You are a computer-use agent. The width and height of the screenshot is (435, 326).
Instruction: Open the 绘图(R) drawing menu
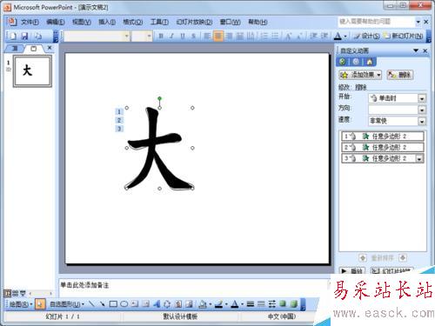tap(20, 304)
